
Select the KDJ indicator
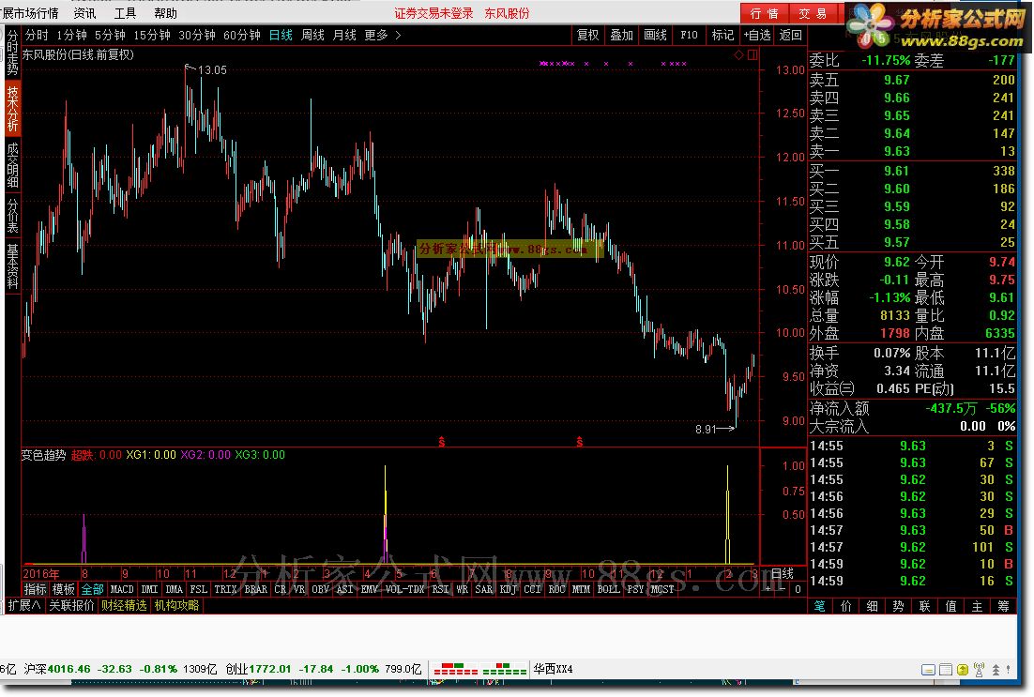[x=508, y=589]
